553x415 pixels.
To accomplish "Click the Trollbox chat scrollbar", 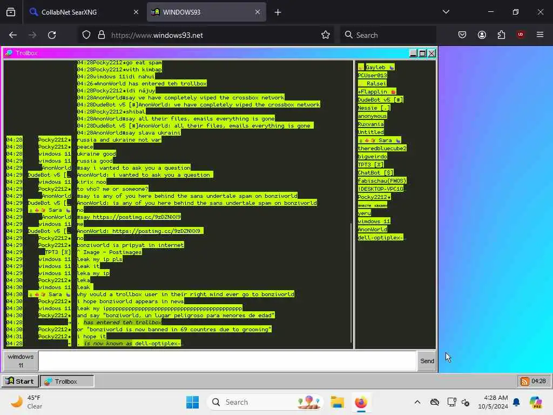I will [x=352, y=282].
